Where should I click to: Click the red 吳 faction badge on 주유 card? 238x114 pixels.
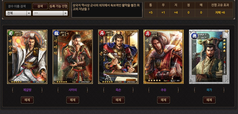147,33
